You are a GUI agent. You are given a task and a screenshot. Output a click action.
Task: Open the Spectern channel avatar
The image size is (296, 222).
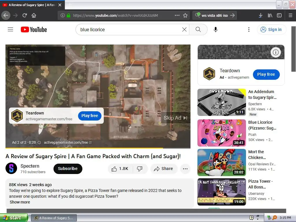click(x=11, y=168)
